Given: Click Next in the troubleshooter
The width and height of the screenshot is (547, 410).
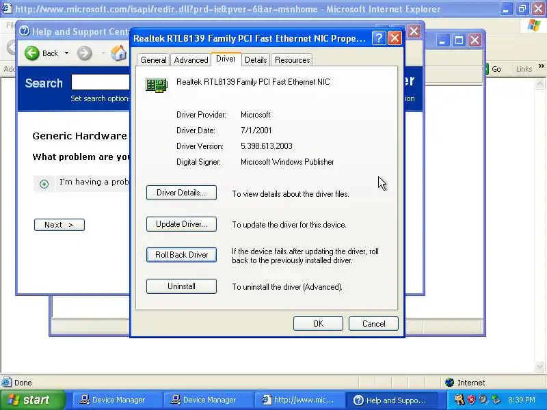Looking at the screenshot, I should point(59,225).
